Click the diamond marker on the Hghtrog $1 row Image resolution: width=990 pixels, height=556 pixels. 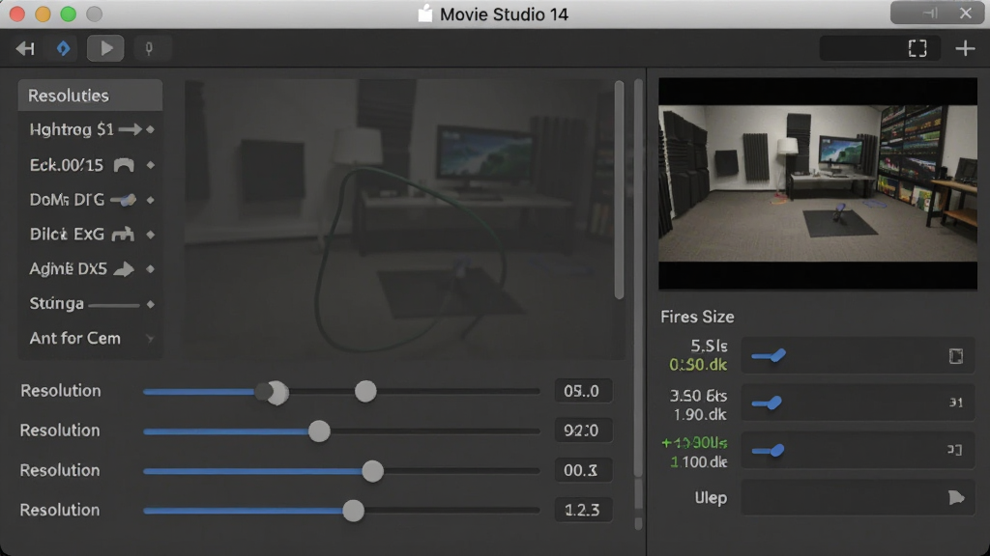[x=150, y=130]
